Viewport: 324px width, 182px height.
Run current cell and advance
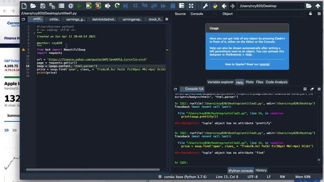pyautogui.click(x=98, y=6)
